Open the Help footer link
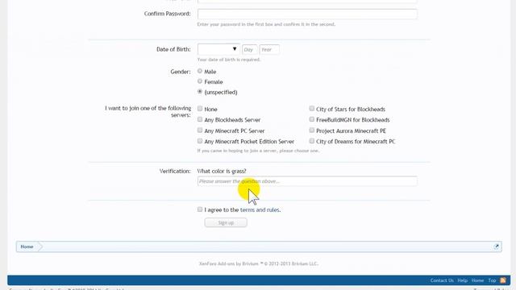The height and width of the screenshot is (290, 516). tap(462, 280)
